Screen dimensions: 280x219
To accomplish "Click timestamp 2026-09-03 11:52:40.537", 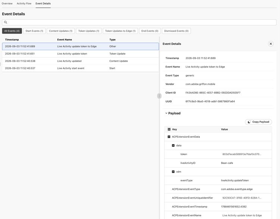I will [20, 68].
